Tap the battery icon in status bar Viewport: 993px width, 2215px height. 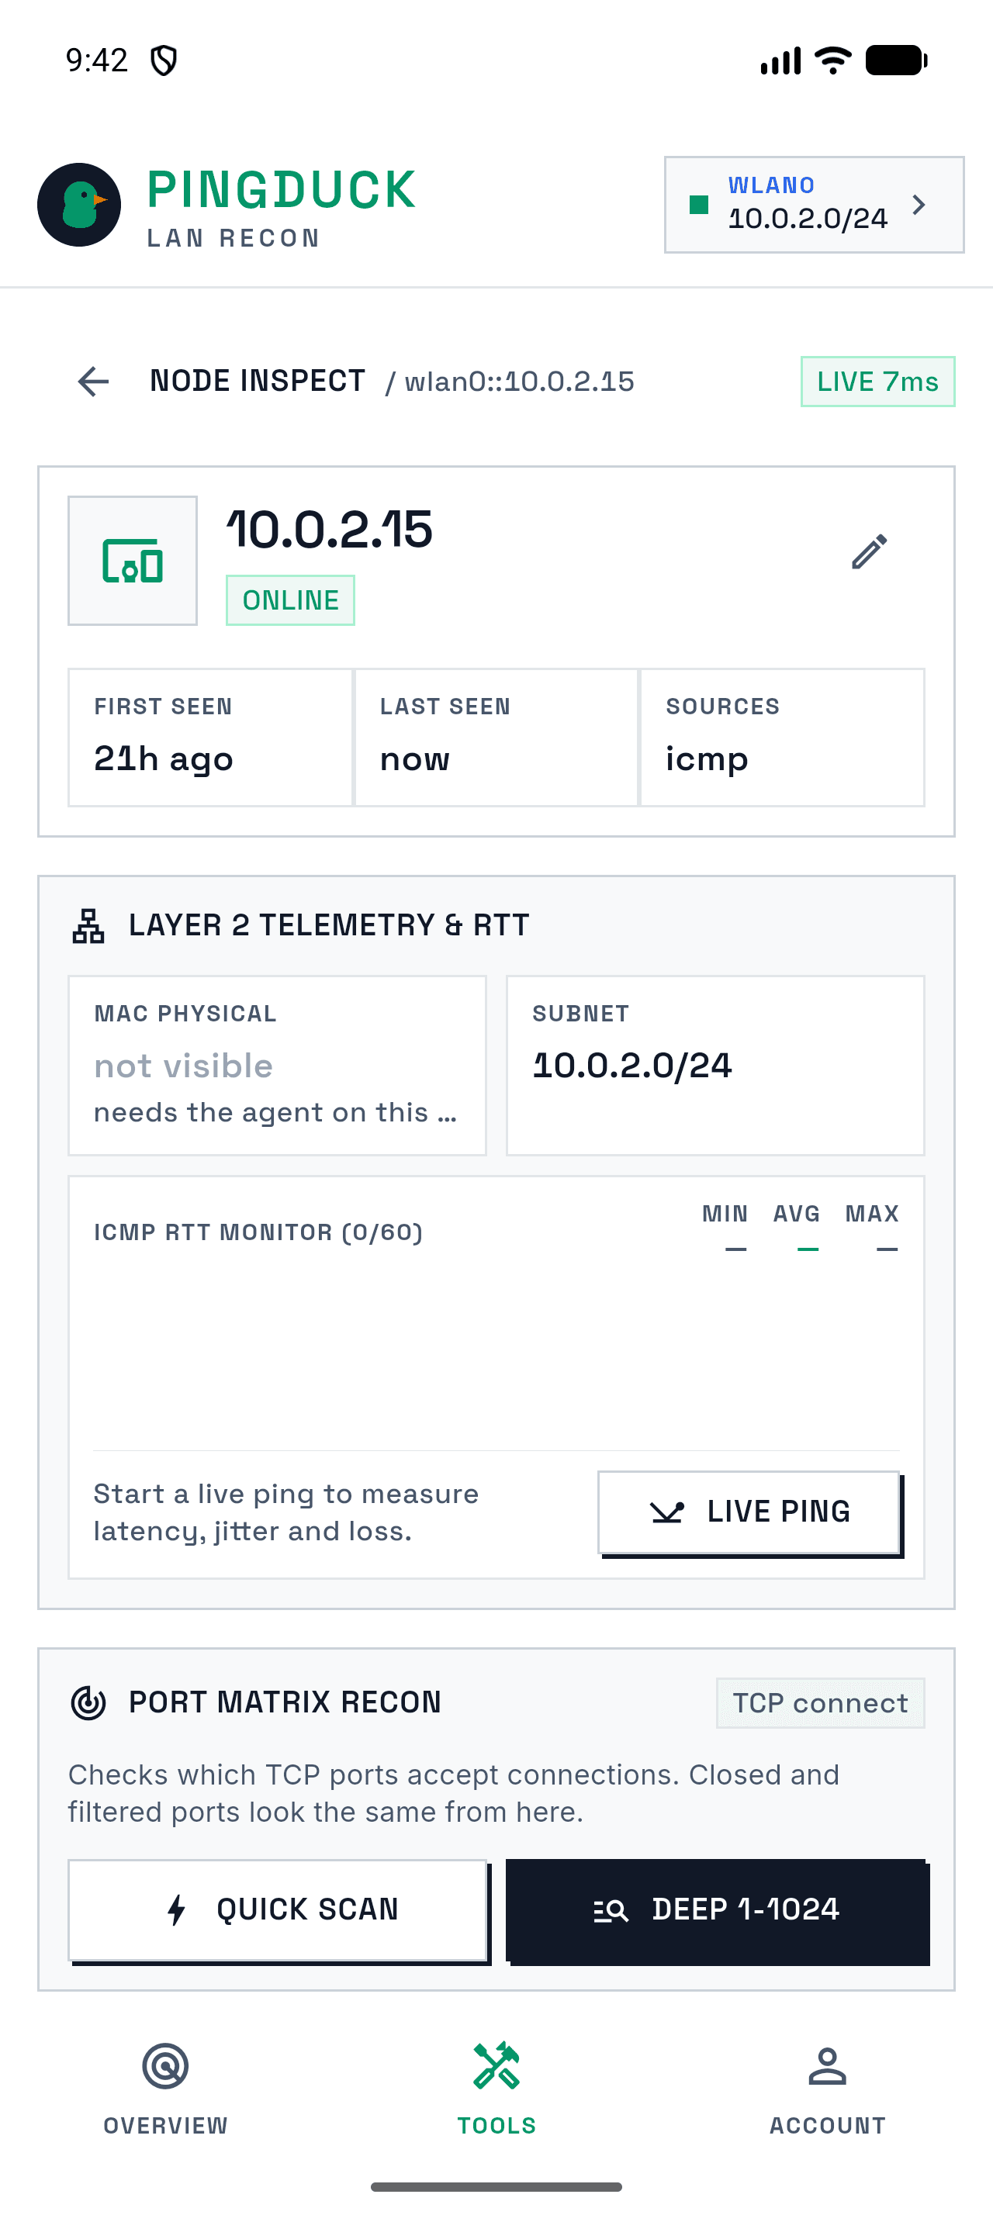click(x=896, y=60)
